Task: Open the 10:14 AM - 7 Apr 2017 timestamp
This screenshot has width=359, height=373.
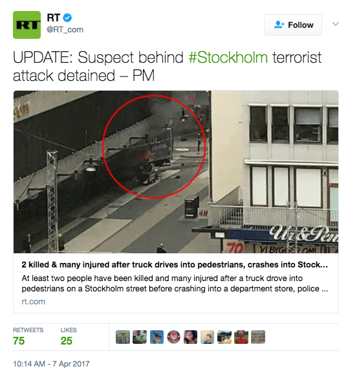Action: tap(51, 364)
